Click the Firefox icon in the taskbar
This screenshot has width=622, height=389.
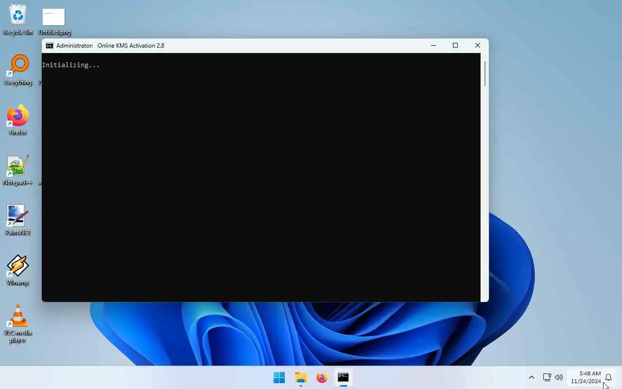[x=322, y=377]
